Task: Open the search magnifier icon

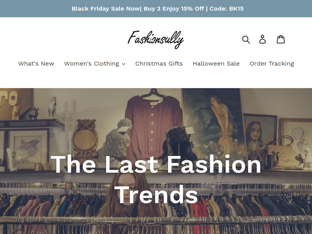Action: point(246,39)
